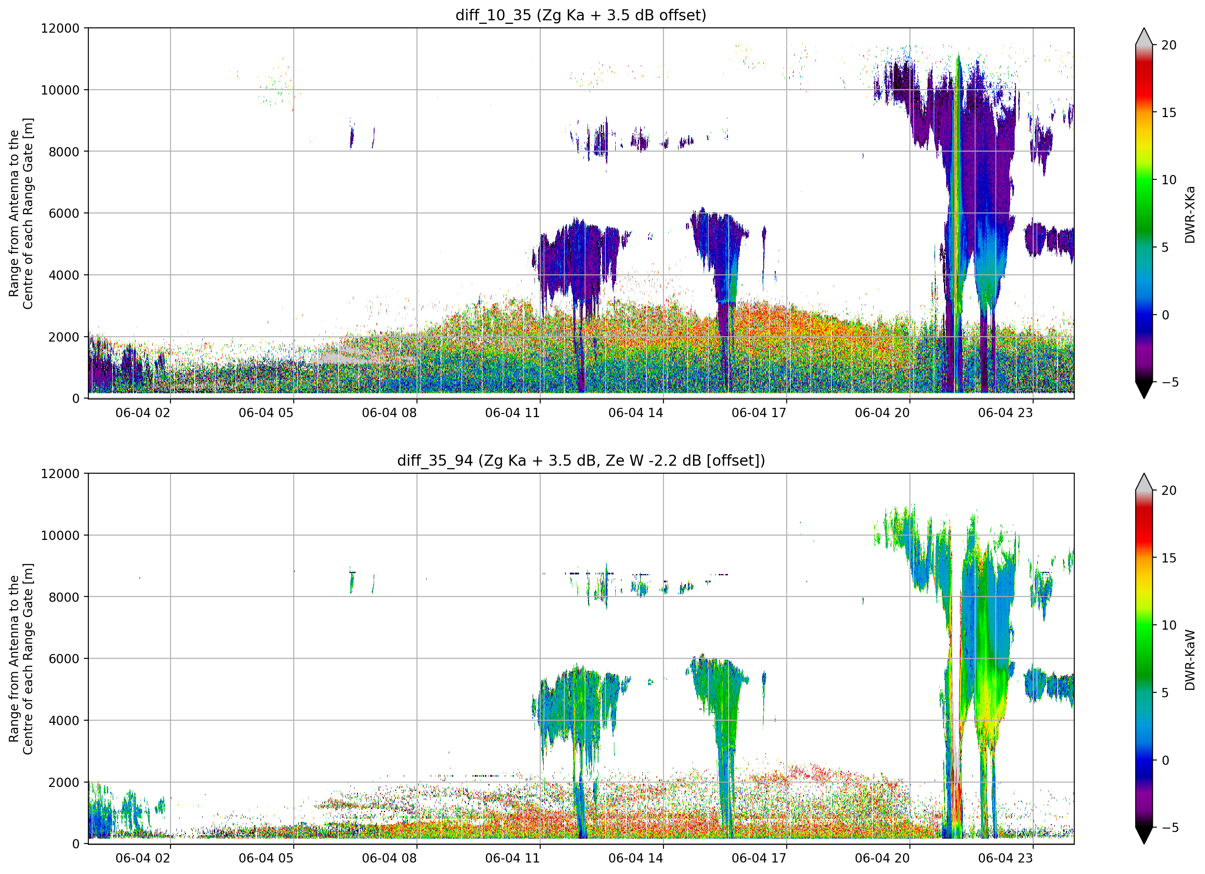Click the '06-04 11' label under the bottom plot

click(x=513, y=858)
